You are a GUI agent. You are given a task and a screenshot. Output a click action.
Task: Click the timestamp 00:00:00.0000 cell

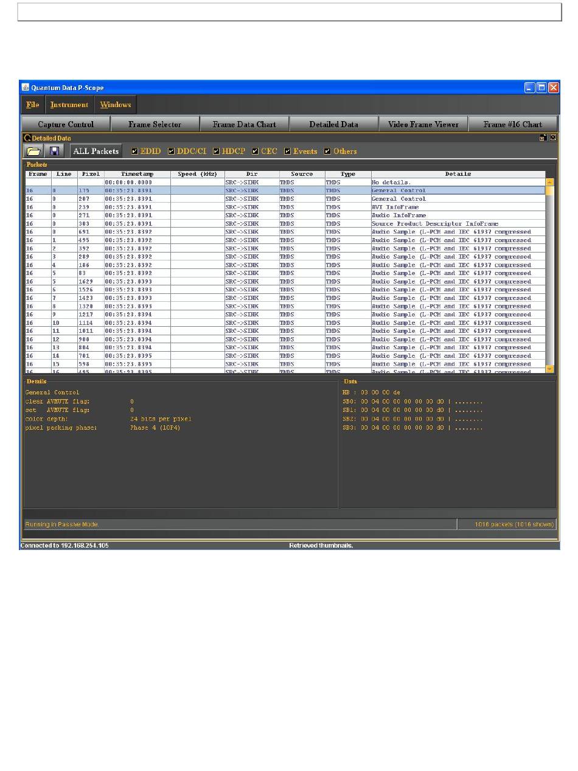138,182
